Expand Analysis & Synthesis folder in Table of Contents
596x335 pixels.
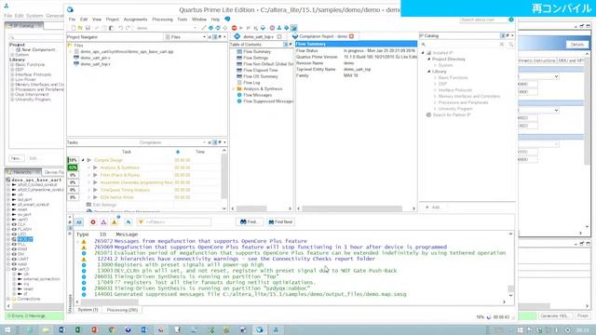[234, 89]
